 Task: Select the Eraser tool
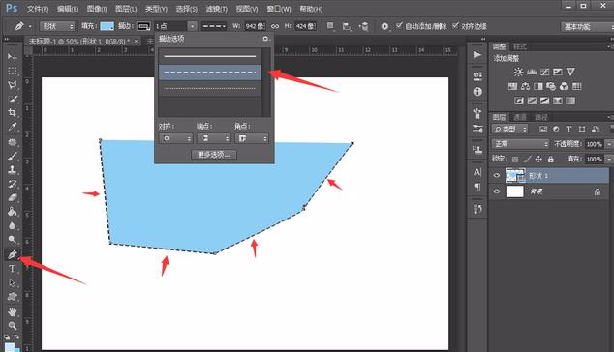click(x=13, y=197)
